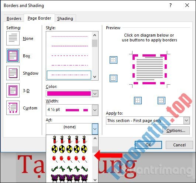Switch to the Borders tab
This screenshot has height=183, width=196.
(x=14, y=18)
